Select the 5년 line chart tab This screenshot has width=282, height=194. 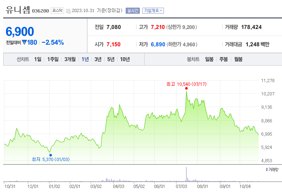tap(111, 59)
